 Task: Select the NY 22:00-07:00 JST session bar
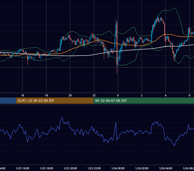(144, 101)
